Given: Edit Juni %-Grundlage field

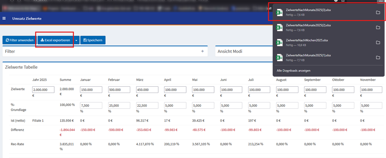Looking at the screenshot, I should (231, 106).
